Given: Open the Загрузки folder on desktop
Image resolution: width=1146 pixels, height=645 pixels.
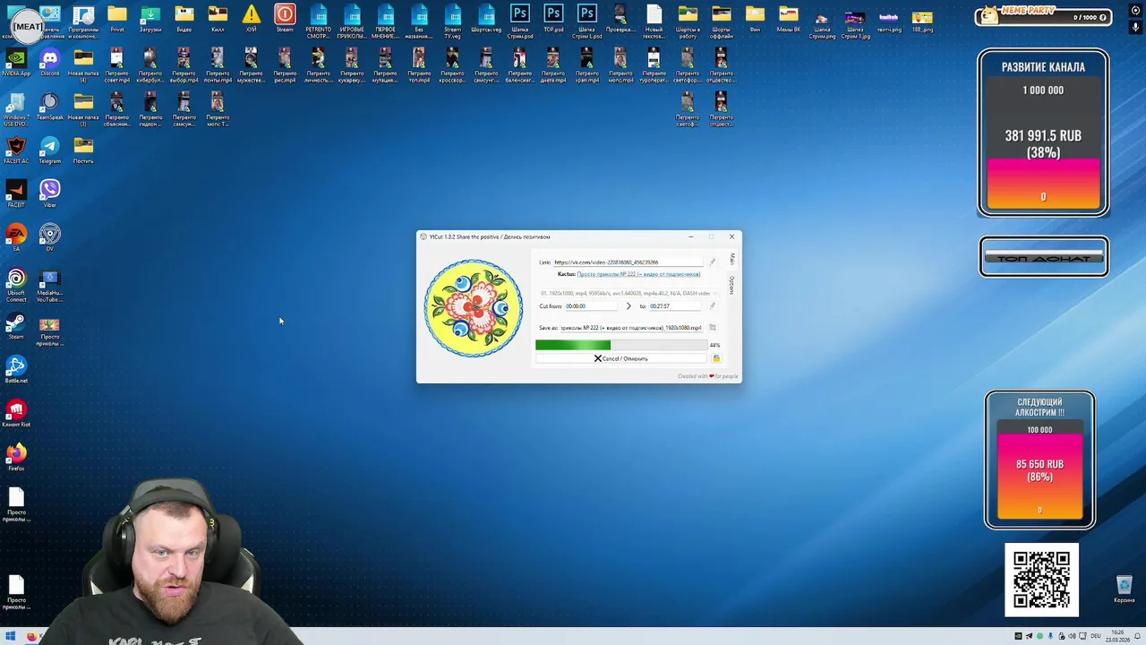Looking at the screenshot, I should (150, 18).
